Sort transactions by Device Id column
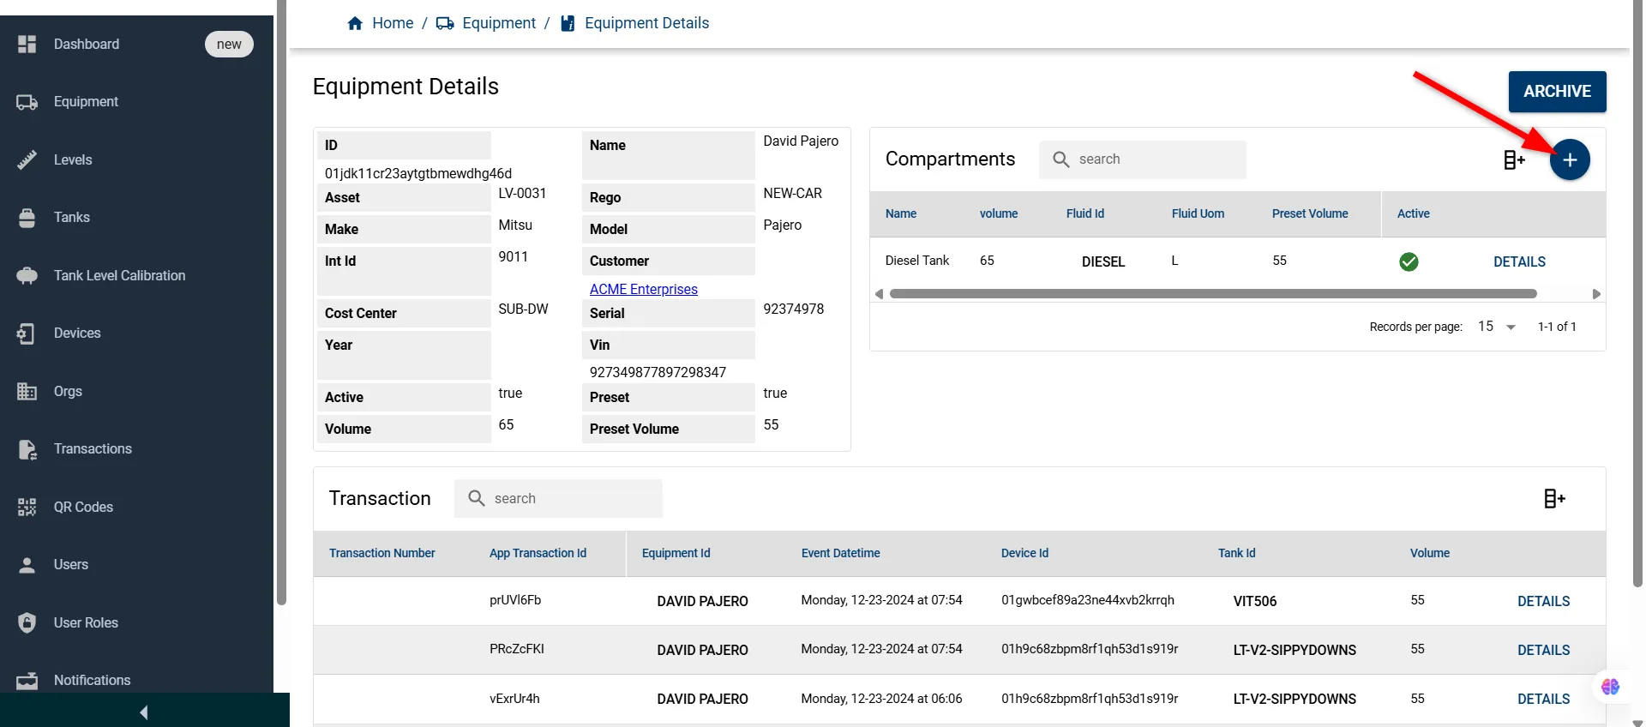1646x727 pixels. click(1024, 553)
